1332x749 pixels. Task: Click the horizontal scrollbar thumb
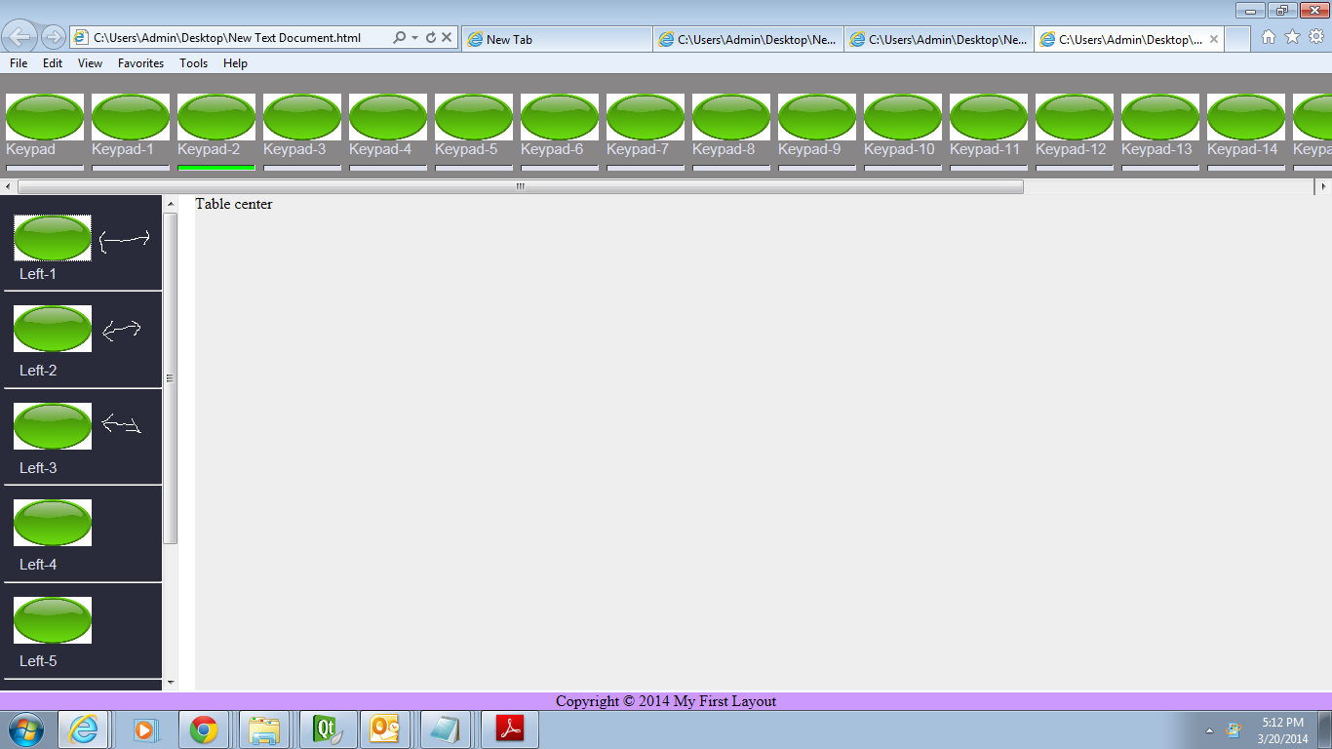521,186
